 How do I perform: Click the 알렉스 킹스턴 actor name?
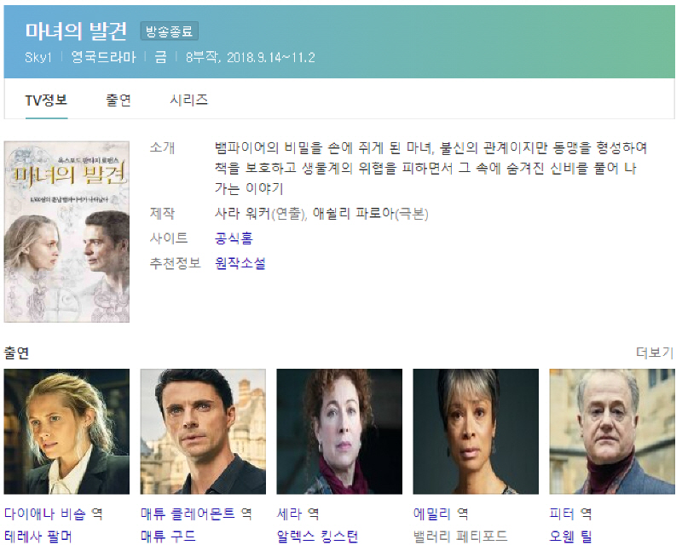coord(317,537)
